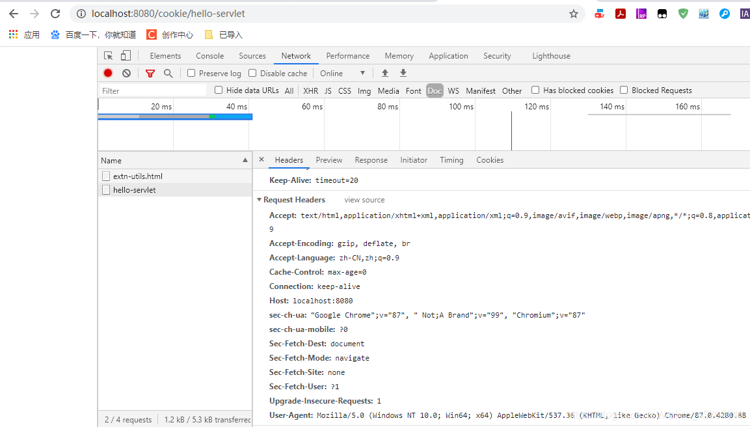This screenshot has width=750, height=427.
Task: Toggle the device toolbar icon
Action: click(x=126, y=56)
